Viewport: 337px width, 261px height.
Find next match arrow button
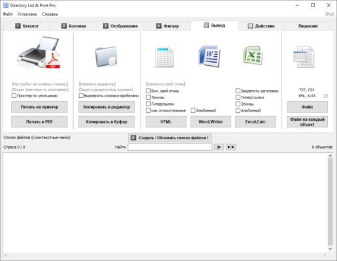(x=219, y=147)
